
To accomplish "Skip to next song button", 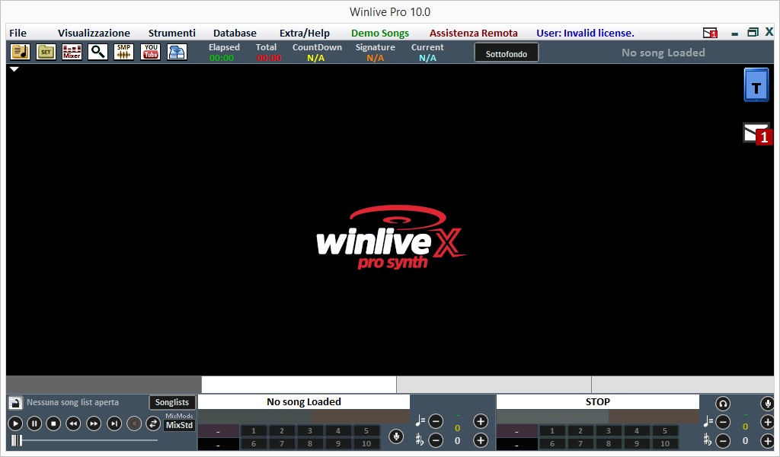I will coord(114,423).
